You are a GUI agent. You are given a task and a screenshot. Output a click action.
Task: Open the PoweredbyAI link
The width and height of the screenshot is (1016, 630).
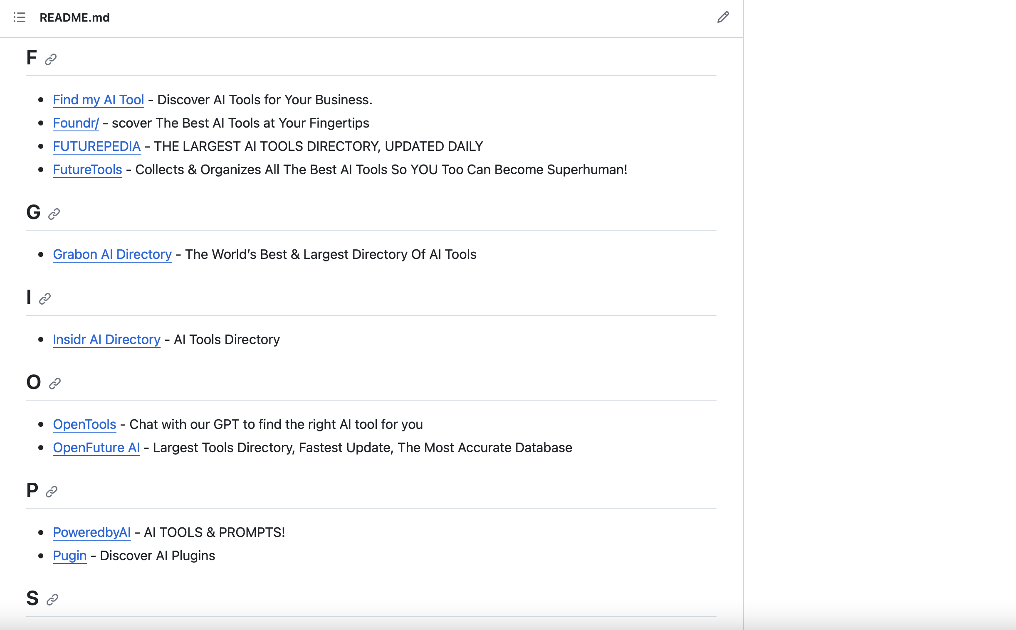coord(92,532)
